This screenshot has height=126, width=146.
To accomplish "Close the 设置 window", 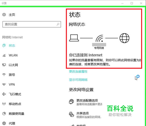I will point(141,3).
